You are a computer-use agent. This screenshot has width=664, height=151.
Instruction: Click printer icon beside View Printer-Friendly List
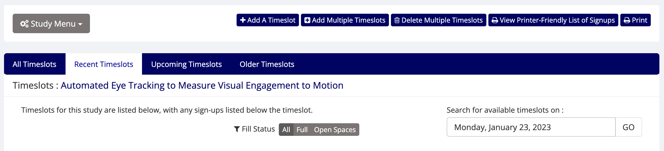pos(495,20)
